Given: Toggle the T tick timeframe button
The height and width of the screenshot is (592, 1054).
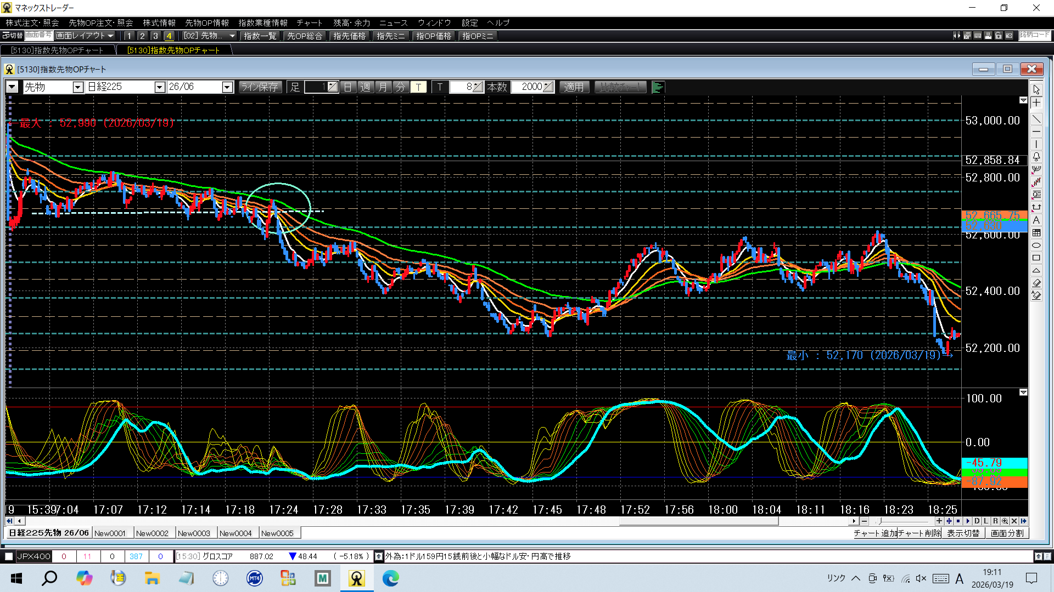Looking at the screenshot, I should coord(418,87).
